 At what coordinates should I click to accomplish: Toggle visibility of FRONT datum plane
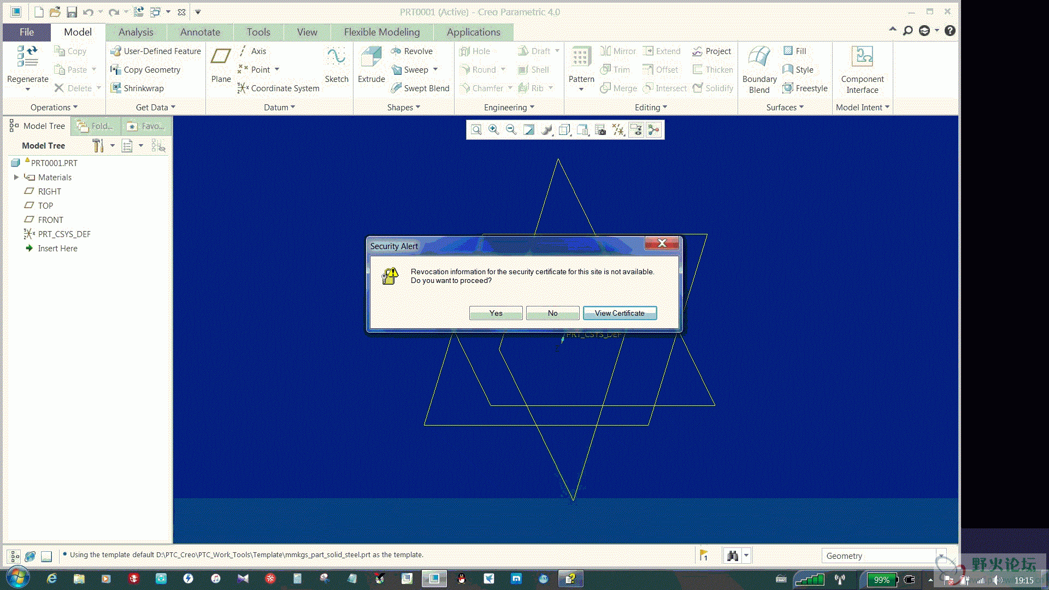(x=50, y=220)
